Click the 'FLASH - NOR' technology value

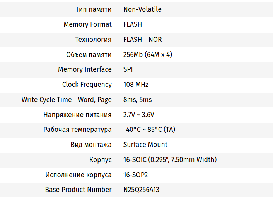(x=142, y=40)
